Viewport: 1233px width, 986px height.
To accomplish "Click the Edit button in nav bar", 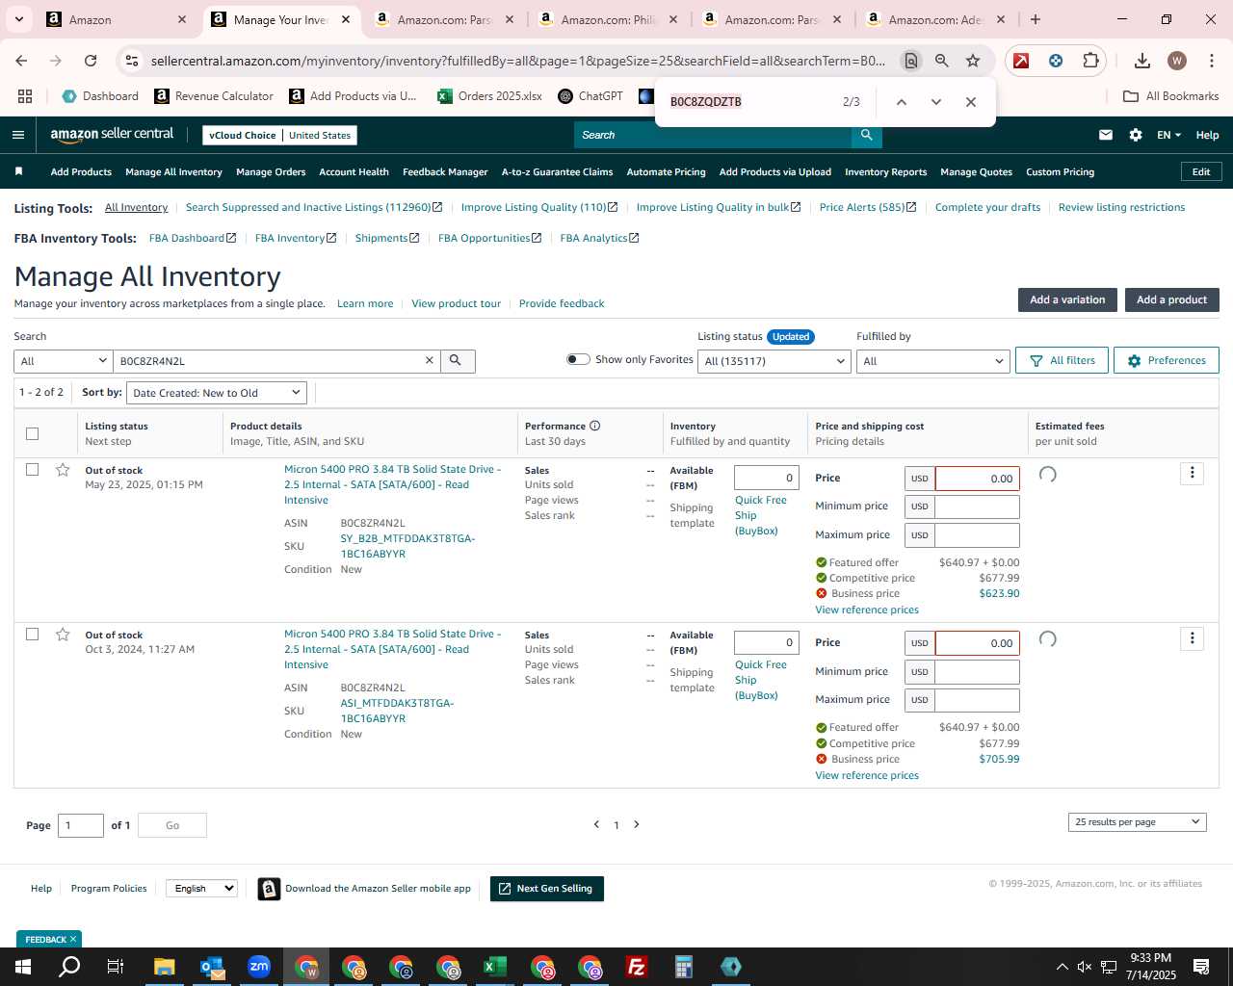I will tap(1201, 171).
